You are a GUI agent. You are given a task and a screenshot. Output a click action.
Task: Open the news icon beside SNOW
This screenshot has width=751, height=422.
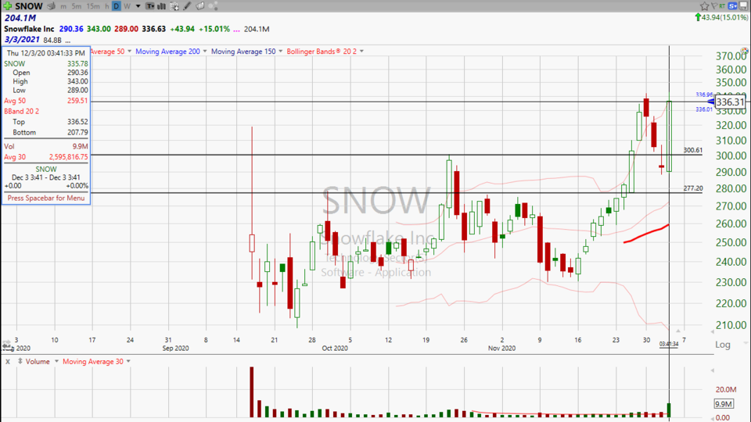click(x=51, y=6)
